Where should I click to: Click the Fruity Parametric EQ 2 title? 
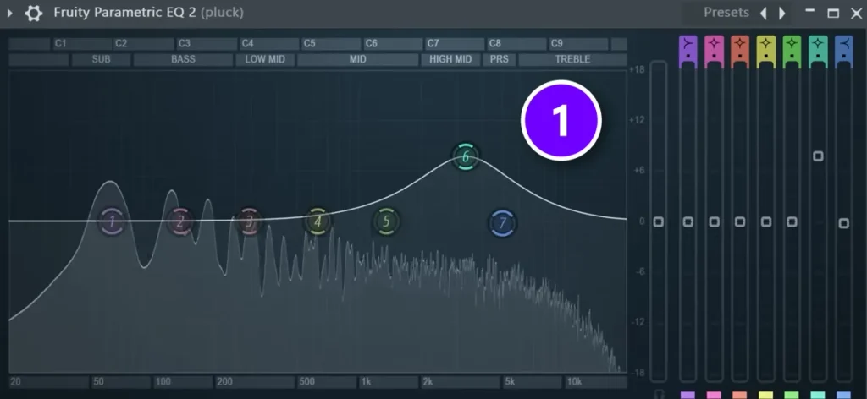click(124, 12)
